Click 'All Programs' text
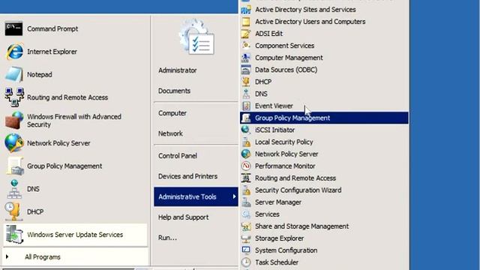480x270 pixels. [43, 257]
